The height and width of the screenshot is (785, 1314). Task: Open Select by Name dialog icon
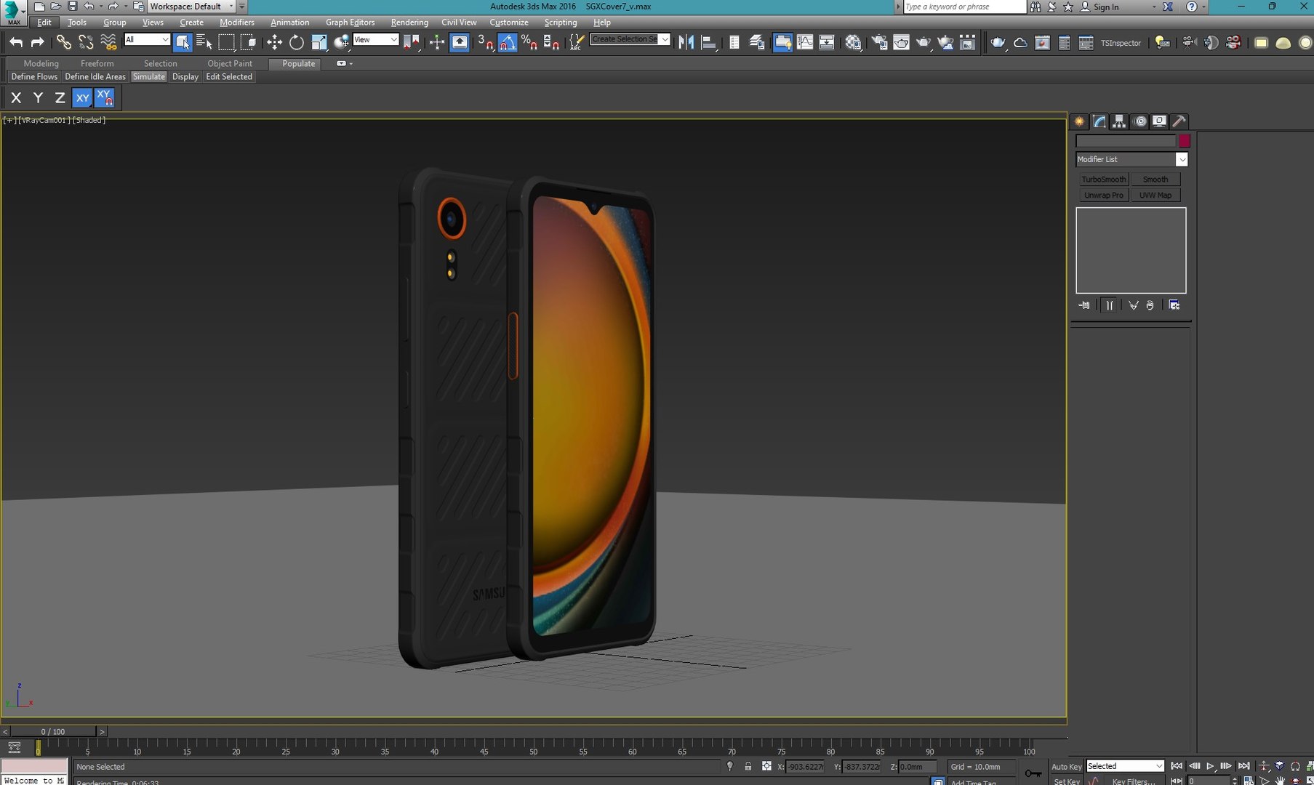click(x=204, y=42)
